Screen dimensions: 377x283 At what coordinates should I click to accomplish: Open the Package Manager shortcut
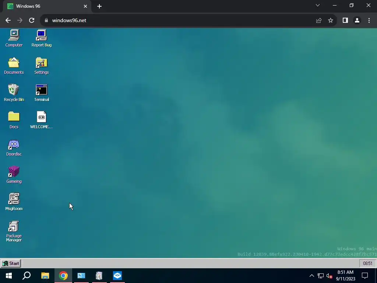pos(14,231)
